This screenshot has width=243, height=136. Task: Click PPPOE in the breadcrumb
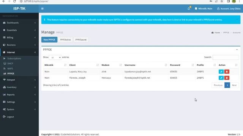[x=226, y=32]
